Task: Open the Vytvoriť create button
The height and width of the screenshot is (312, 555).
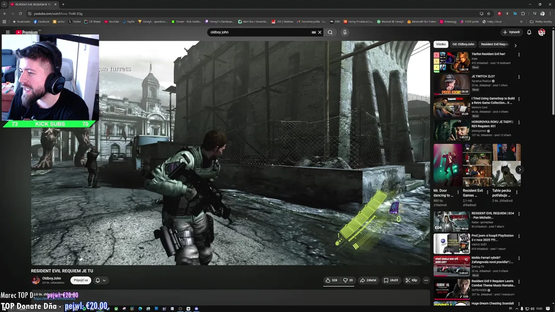Action: [x=511, y=32]
